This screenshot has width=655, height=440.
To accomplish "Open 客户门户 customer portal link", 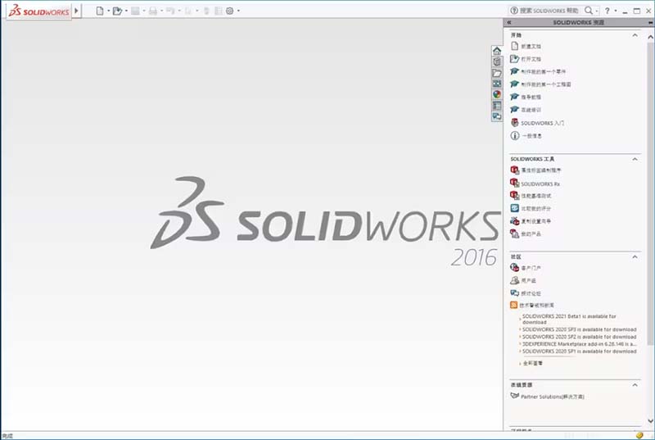I will click(x=531, y=268).
